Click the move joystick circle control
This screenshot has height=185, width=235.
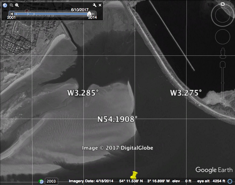(223, 37)
